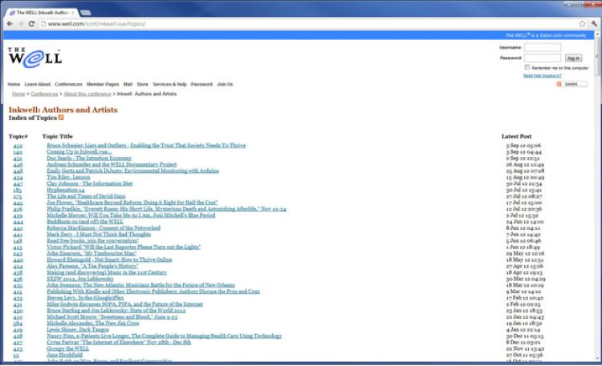Open Clay Johnson - The Information Diet
Viewport: 602px width, 366px height.
click(89, 183)
